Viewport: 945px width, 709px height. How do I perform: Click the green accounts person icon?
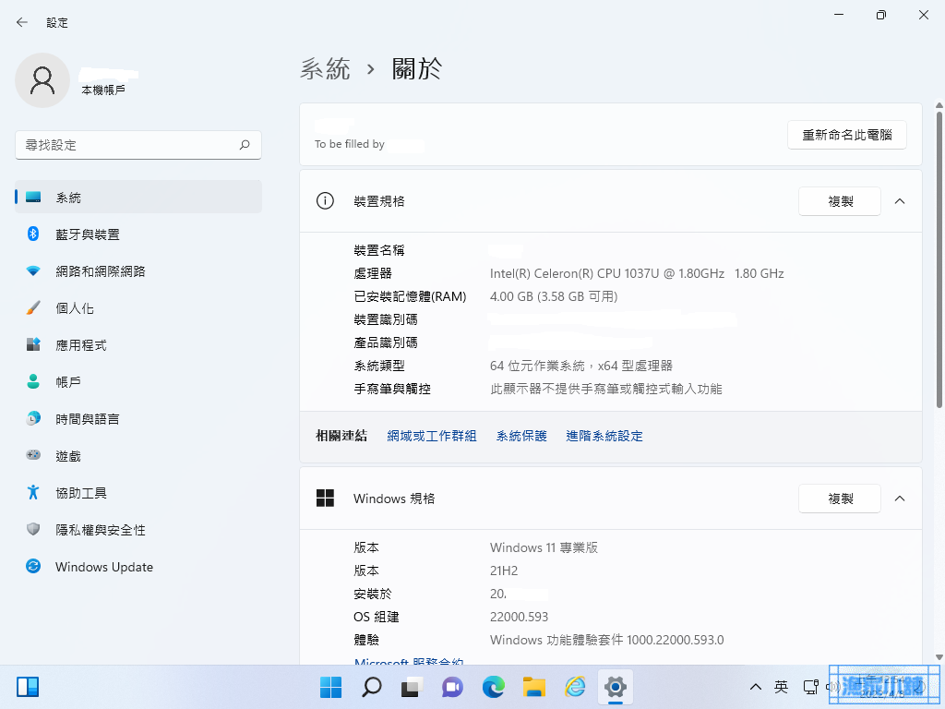(33, 381)
